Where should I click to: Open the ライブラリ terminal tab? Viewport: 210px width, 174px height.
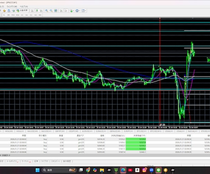pyautogui.click(x=44, y=161)
